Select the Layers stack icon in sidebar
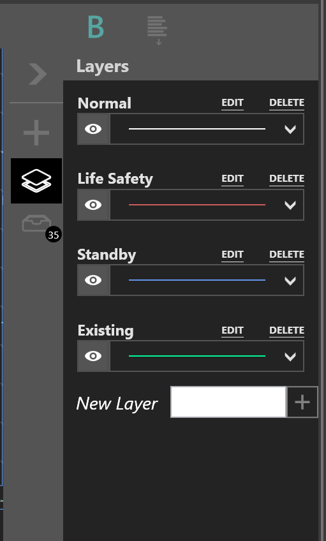Image resolution: width=326 pixels, height=541 pixels. [x=36, y=181]
